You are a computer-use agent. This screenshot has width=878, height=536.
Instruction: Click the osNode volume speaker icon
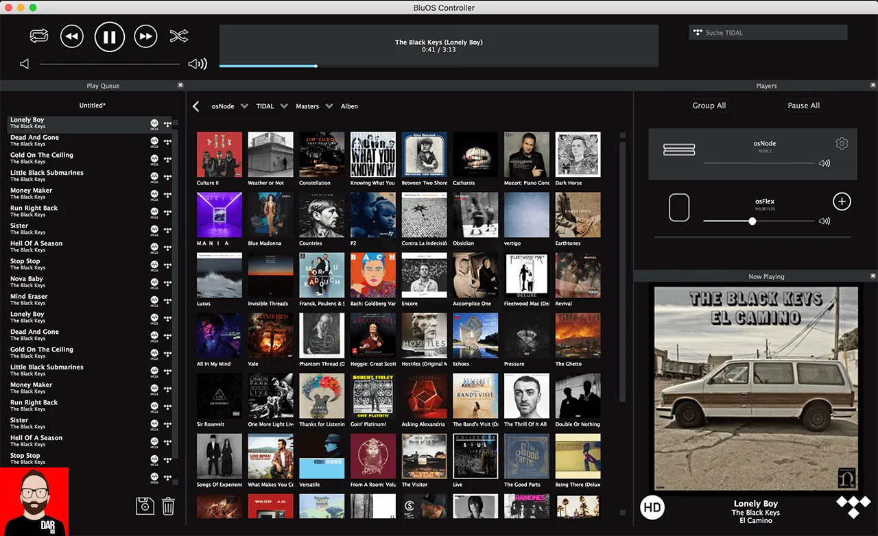tap(824, 163)
